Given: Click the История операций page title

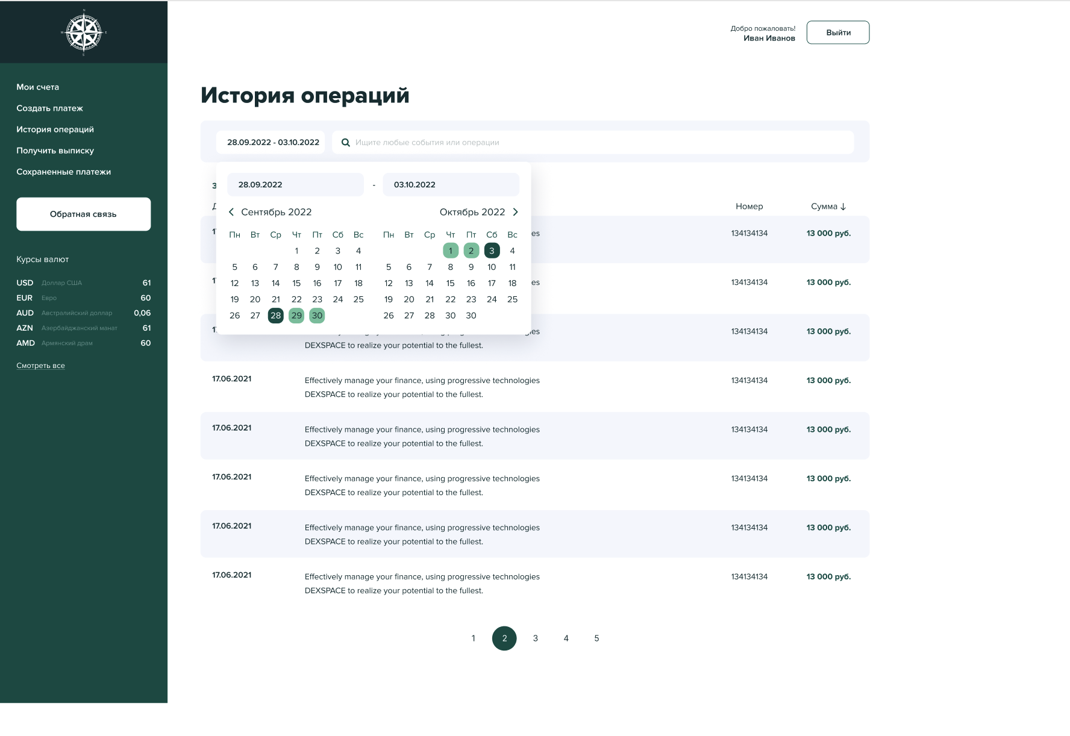Looking at the screenshot, I should pos(305,95).
